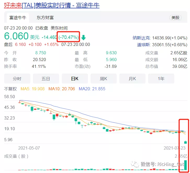Open the 好未来[TAL]美股实时行情 title link
This screenshot has width=190, height=173.
52,5
